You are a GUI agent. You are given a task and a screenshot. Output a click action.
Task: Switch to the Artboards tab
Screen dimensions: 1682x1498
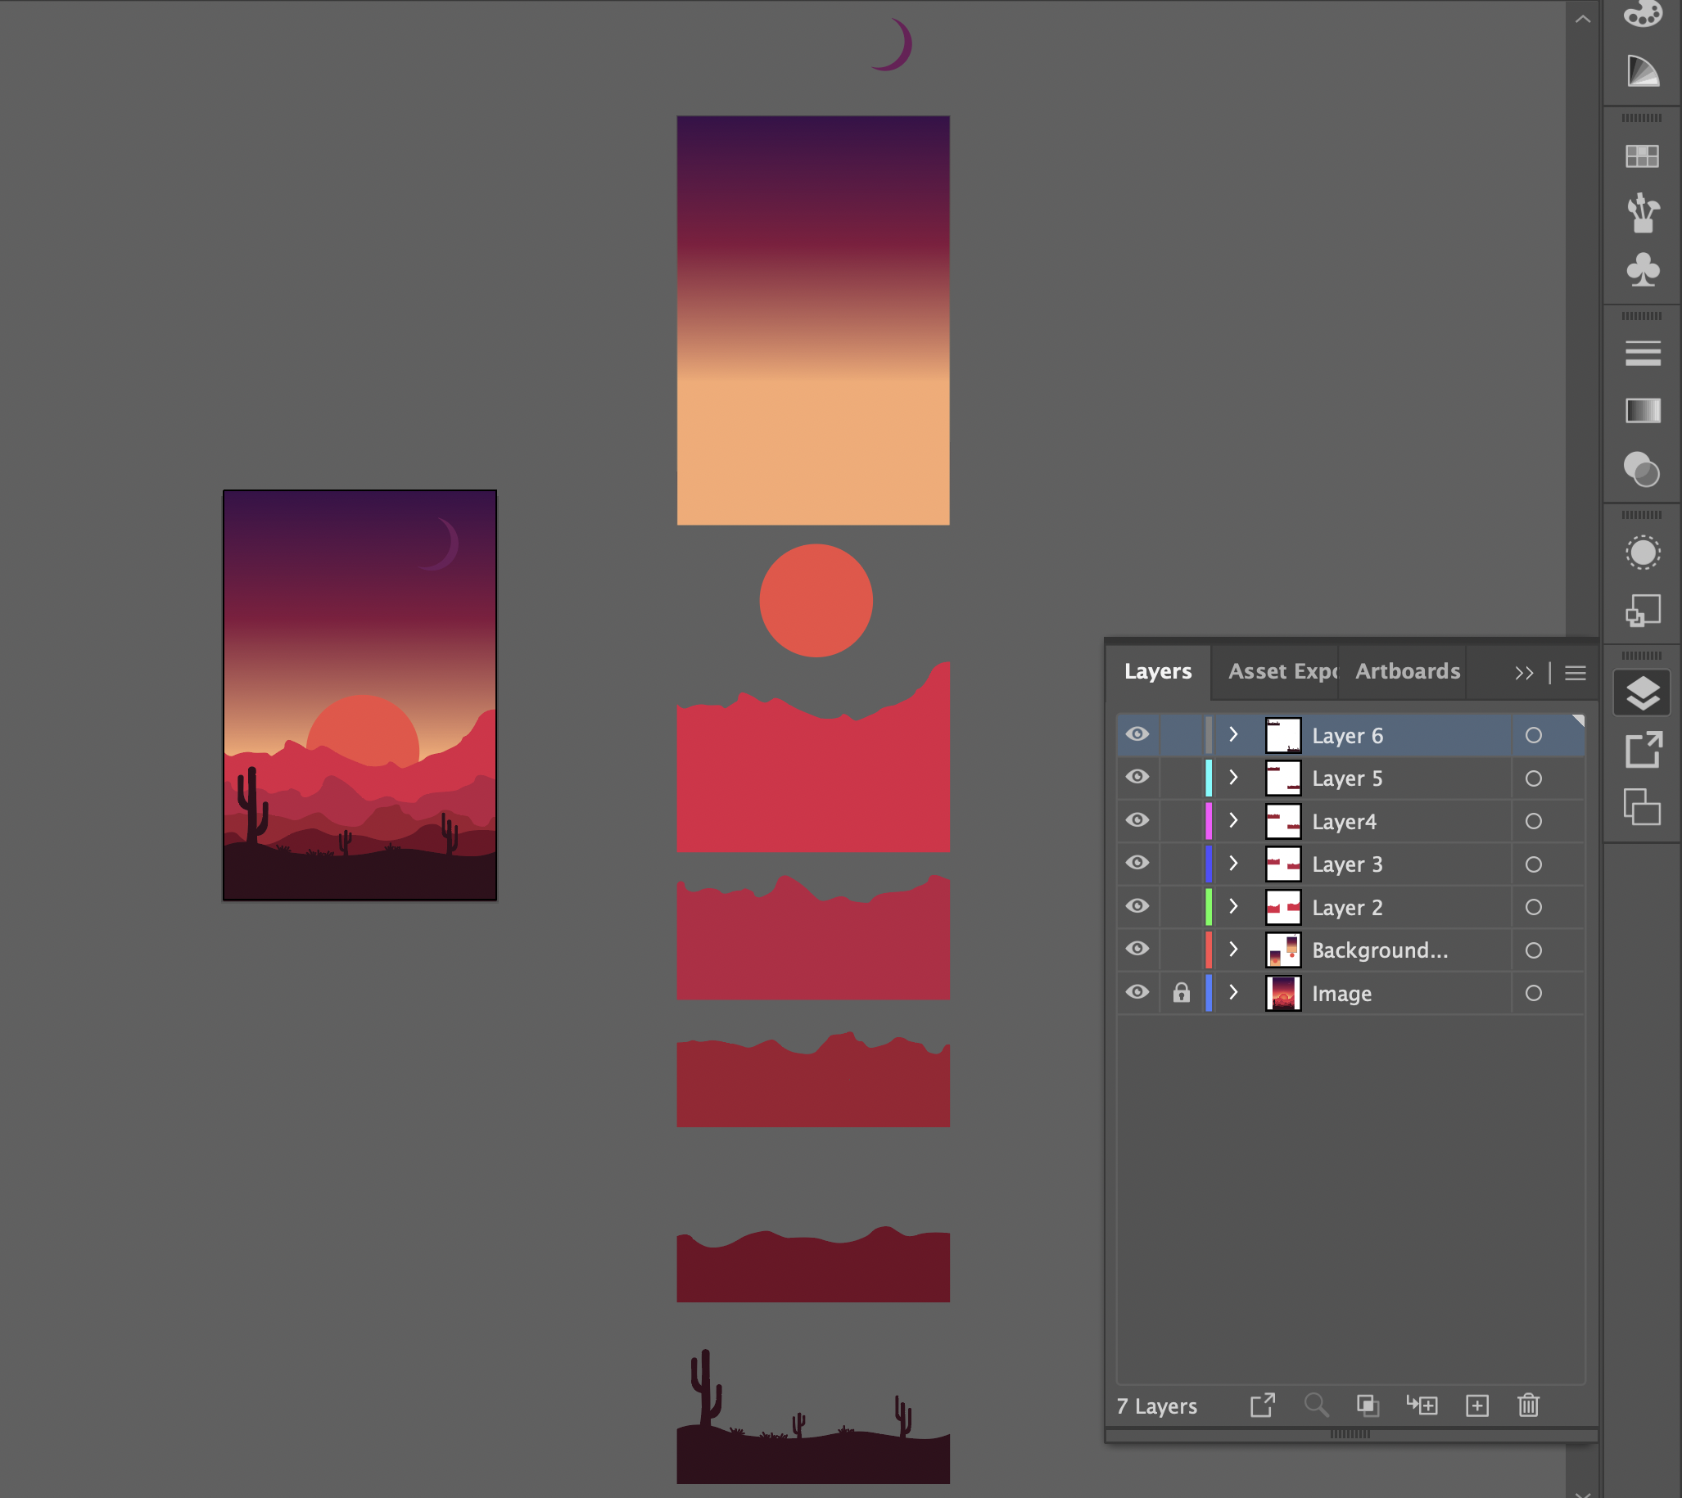tap(1407, 671)
